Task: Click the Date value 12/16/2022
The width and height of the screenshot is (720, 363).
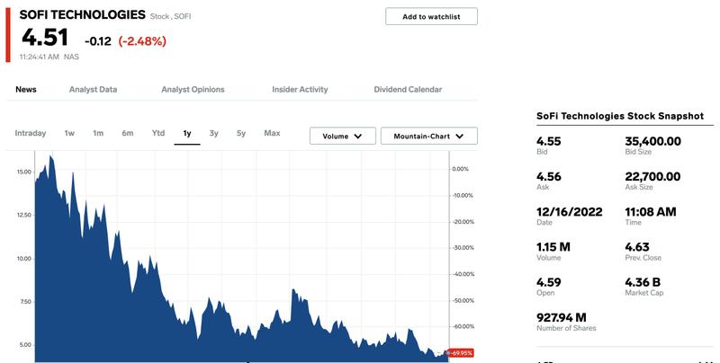Action: [x=570, y=212]
